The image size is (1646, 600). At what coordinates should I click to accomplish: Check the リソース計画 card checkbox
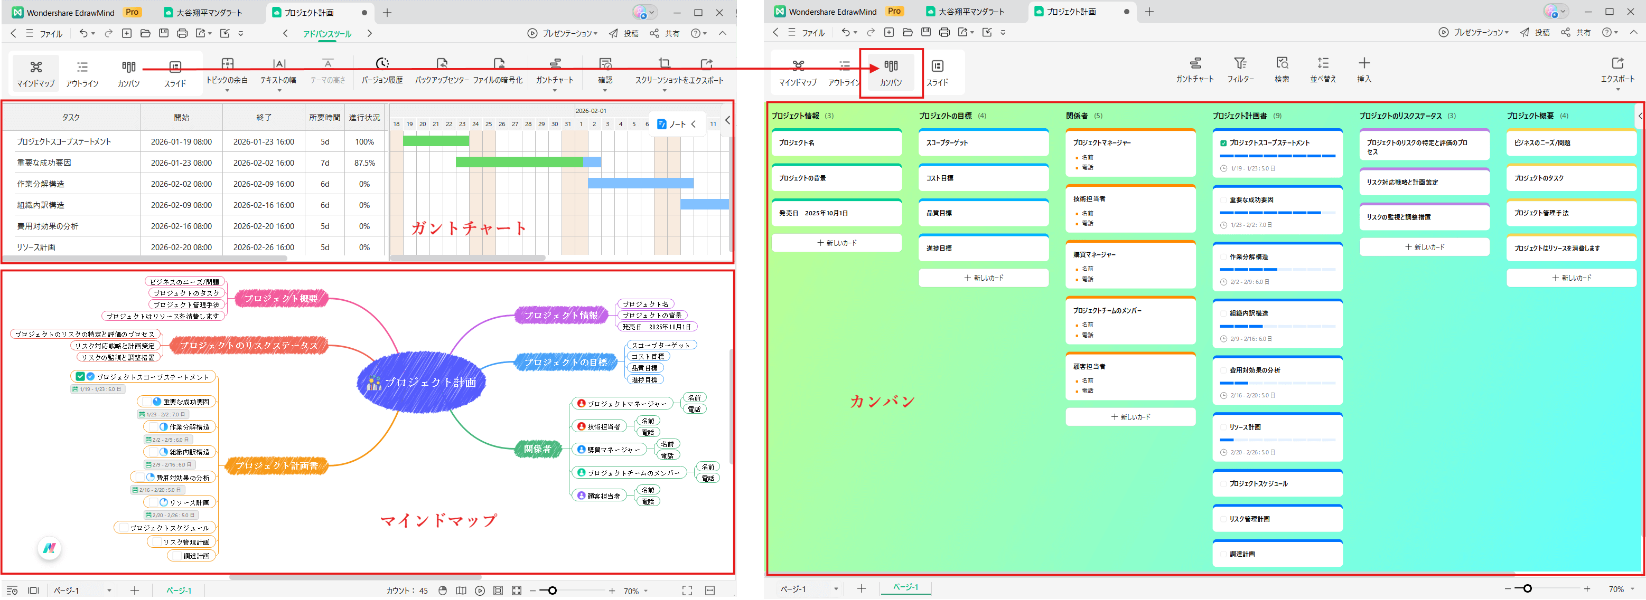[1223, 427]
